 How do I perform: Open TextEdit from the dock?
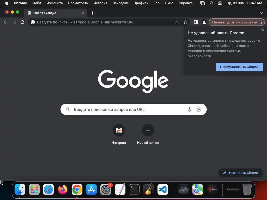click(120, 190)
